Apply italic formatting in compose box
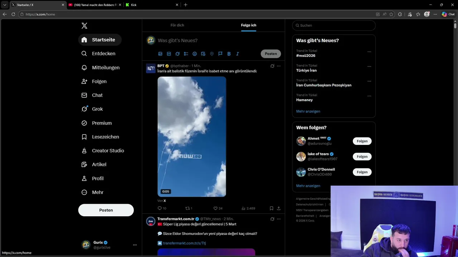 pyautogui.click(x=237, y=54)
